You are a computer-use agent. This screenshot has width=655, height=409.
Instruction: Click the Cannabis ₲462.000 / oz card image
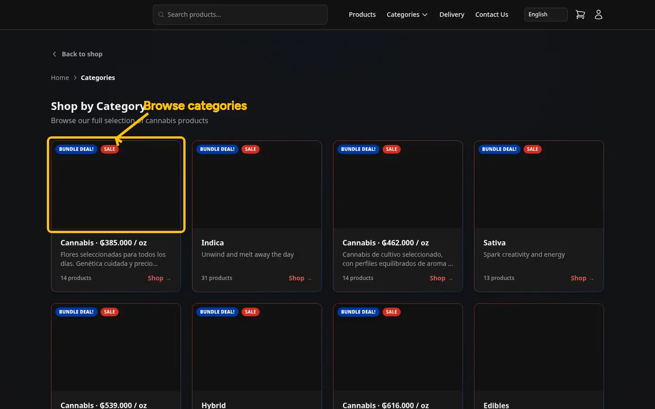pyautogui.click(x=398, y=185)
